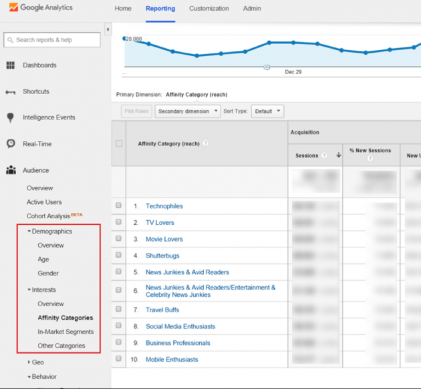Open the Technophiles category link
Viewport: 421px width, 389px height.
tap(164, 206)
